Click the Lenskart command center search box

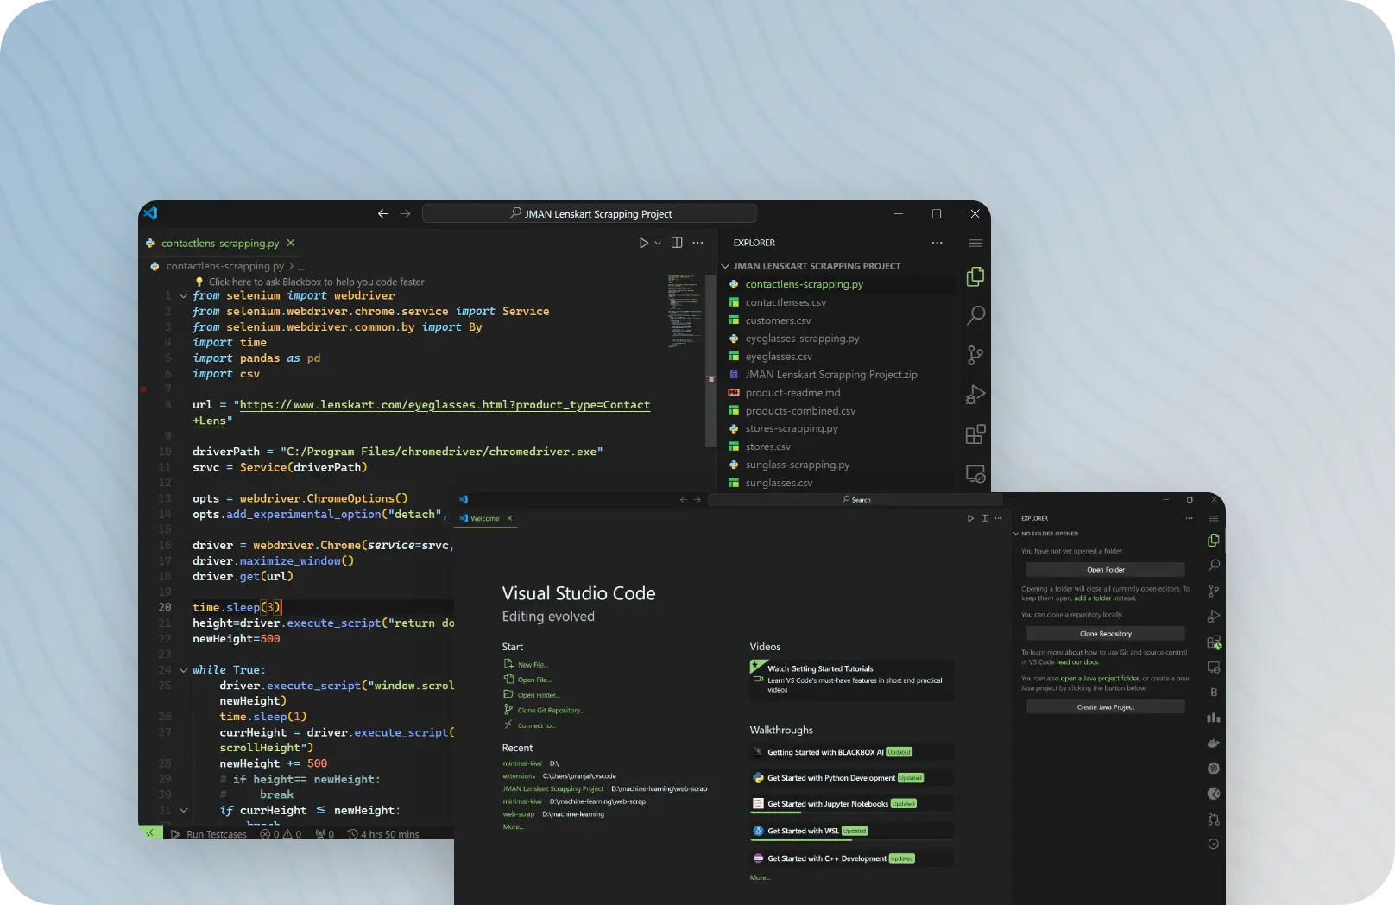point(590,213)
